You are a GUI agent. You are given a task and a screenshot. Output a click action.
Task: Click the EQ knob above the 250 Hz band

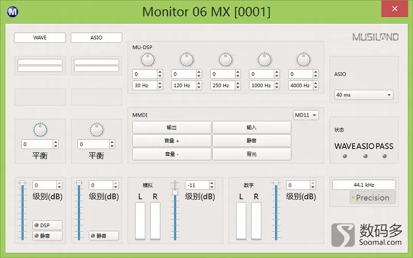coord(226,59)
